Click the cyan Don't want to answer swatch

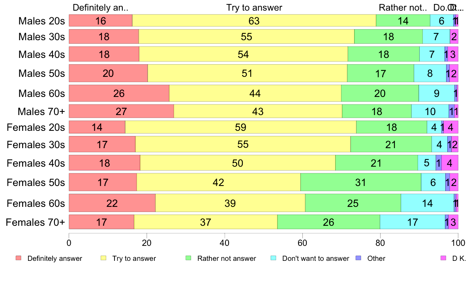tap(273, 258)
